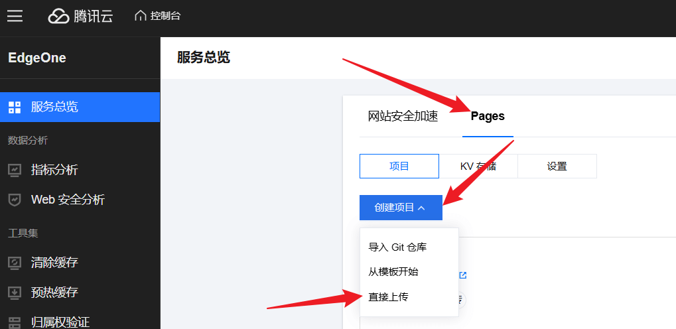Screen dimensions: 676x329
Task: Switch to the Pages tab
Action: click(488, 117)
